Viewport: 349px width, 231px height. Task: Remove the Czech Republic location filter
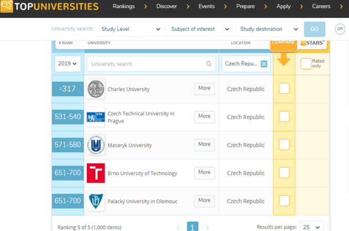pyautogui.click(x=264, y=64)
